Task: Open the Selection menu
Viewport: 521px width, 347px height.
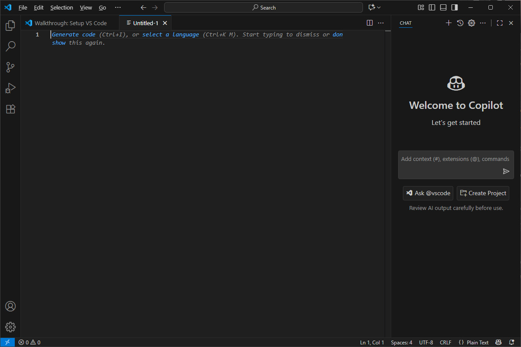Action: pos(62,7)
